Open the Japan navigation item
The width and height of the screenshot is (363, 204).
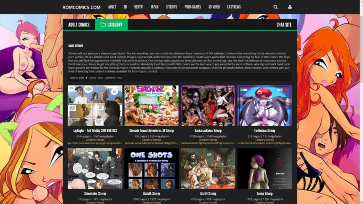155,7
